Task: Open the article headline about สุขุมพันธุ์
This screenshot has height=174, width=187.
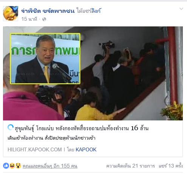Action: click(82, 128)
